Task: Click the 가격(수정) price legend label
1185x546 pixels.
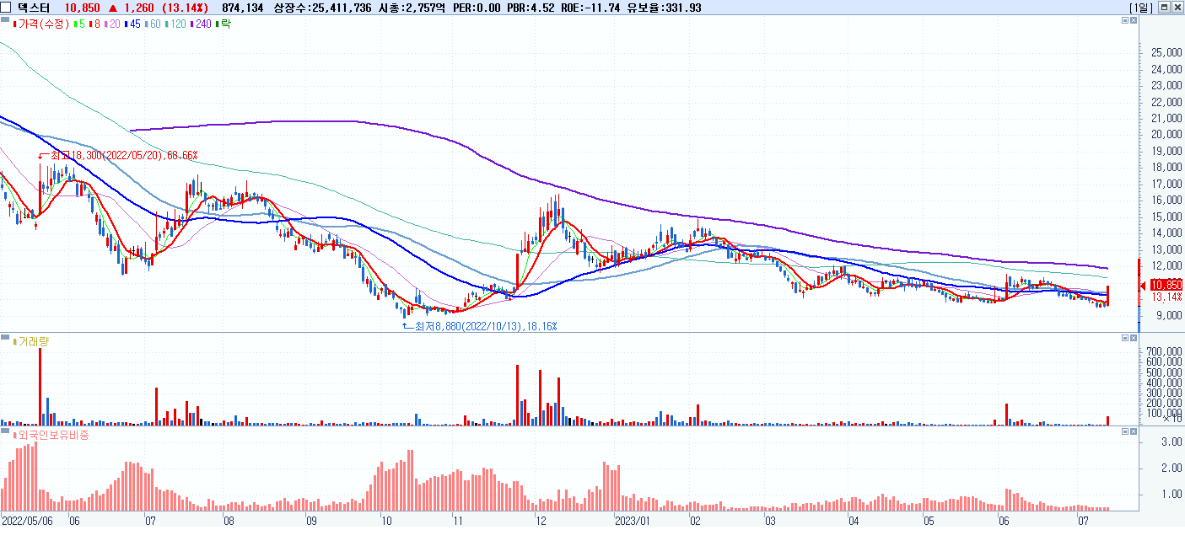Action: [43, 24]
